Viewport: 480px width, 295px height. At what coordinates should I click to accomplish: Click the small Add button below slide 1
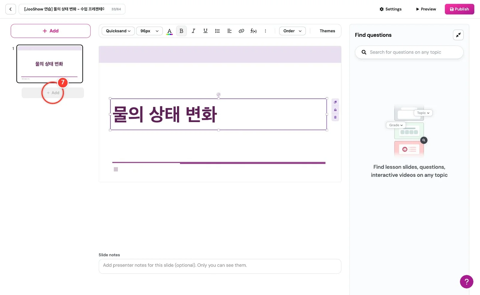coord(53,93)
